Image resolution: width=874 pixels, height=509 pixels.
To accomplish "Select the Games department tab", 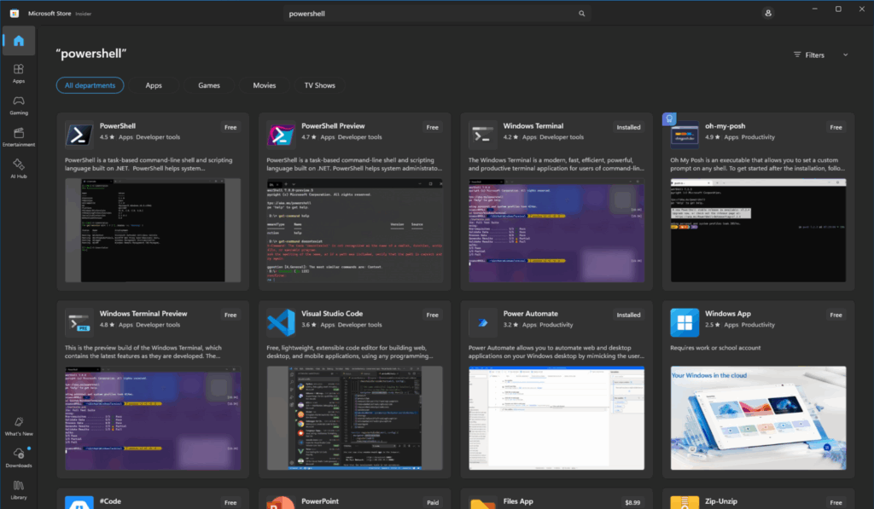I will (209, 85).
